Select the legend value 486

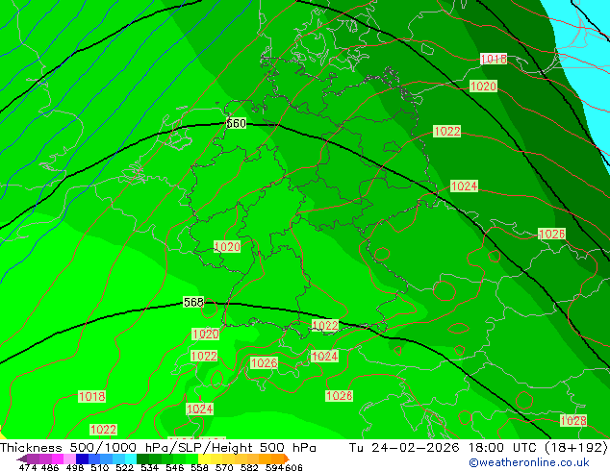click(x=50, y=467)
